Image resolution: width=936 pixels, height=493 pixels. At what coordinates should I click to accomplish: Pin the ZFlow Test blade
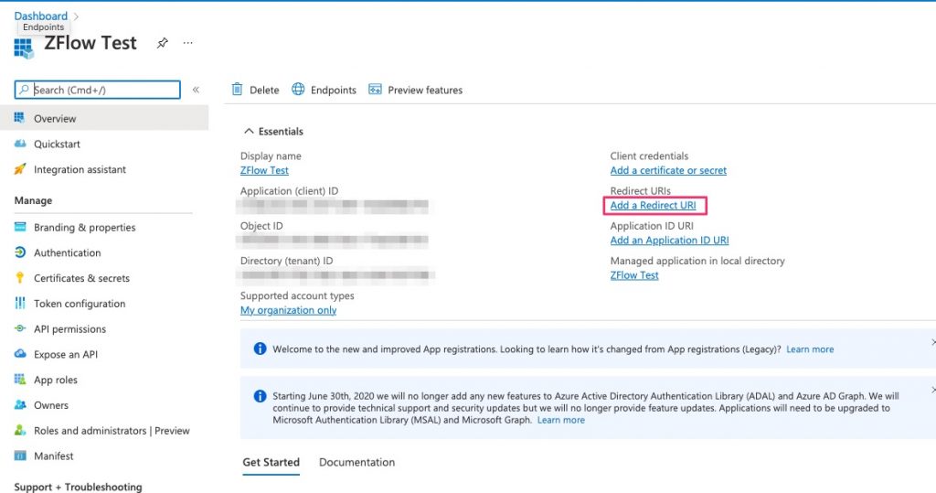click(x=163, y=43)
